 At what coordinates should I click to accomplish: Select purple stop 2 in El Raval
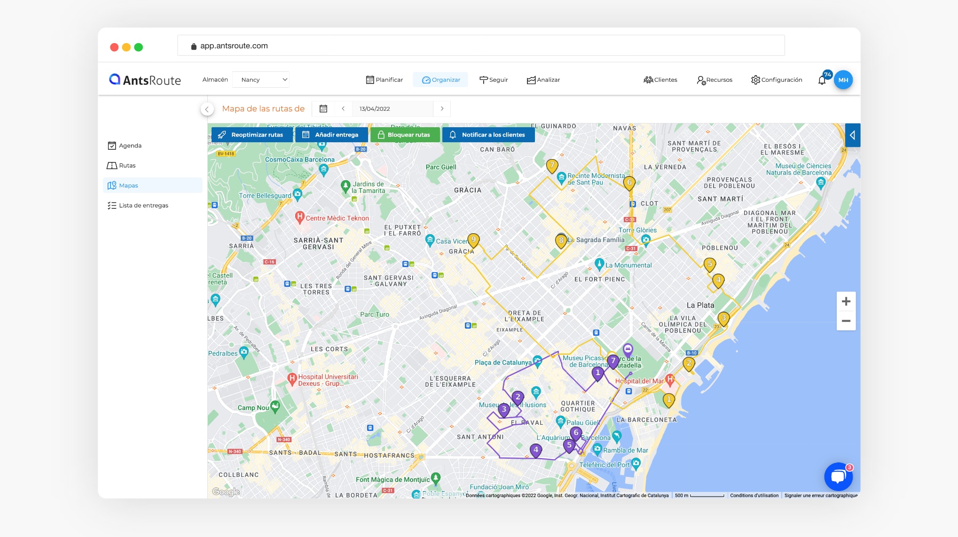518,398
